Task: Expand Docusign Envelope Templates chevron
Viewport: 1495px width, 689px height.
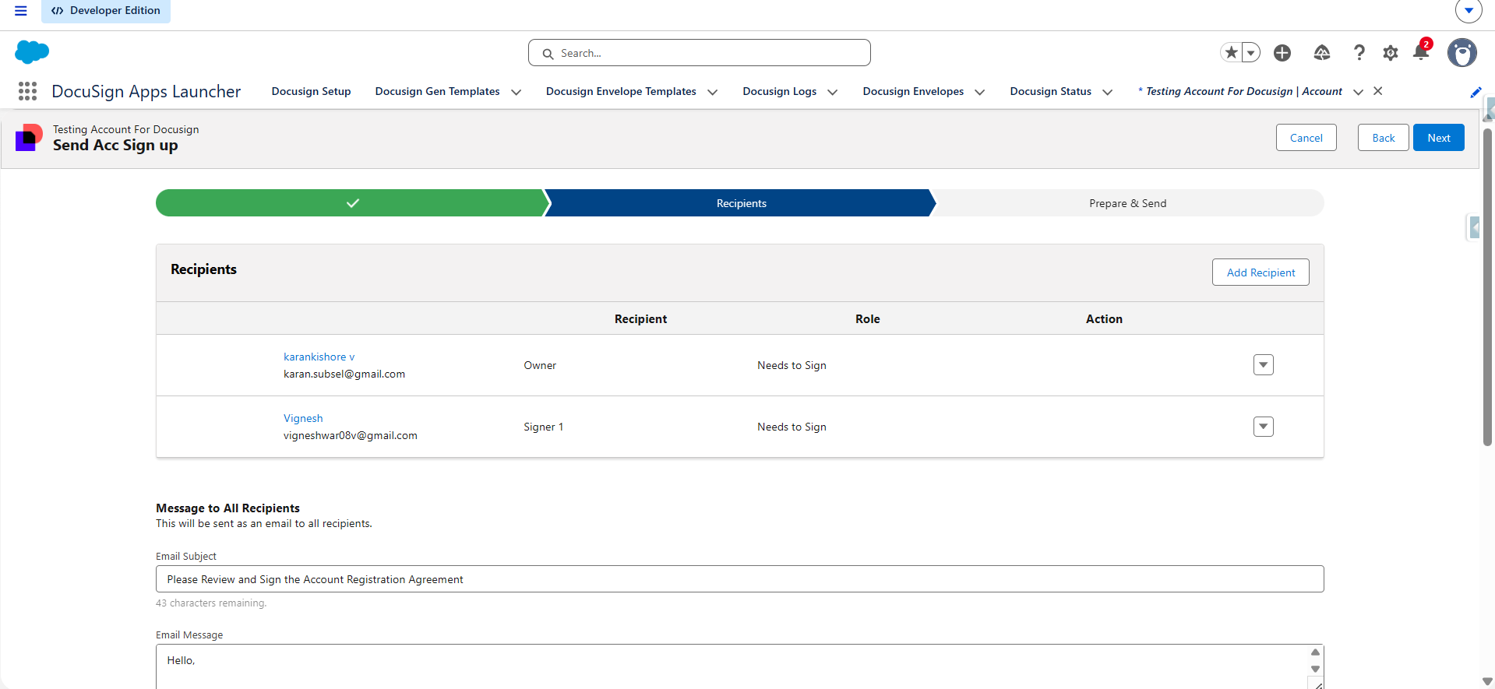Action: point(712,92)
